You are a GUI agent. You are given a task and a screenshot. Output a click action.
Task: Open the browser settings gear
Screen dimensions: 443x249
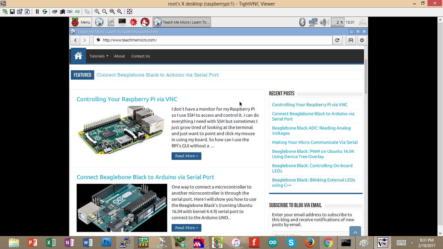[x=362, y=40]
